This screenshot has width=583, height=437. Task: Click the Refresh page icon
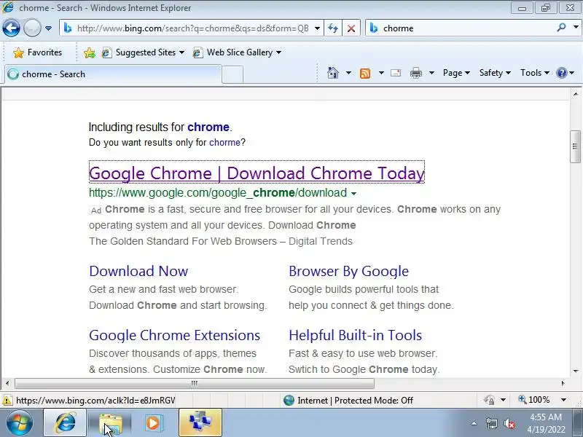(333, 28)
